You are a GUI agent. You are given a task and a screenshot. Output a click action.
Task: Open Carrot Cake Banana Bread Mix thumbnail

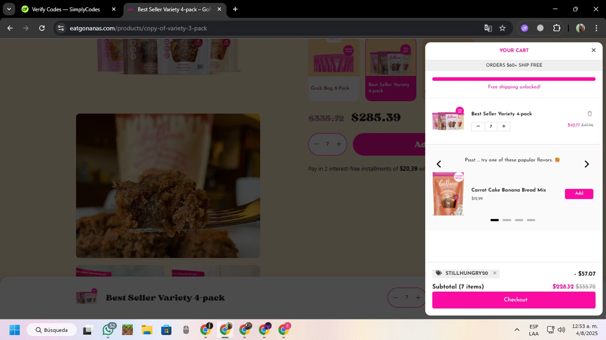coord(448,194)
